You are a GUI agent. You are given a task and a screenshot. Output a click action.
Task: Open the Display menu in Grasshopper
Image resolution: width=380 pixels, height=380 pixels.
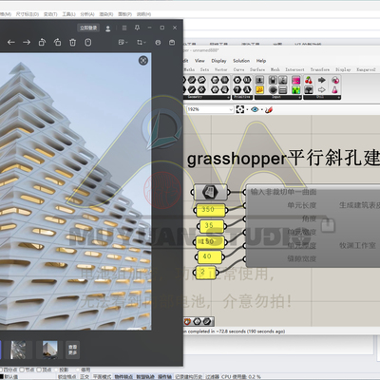218,61
